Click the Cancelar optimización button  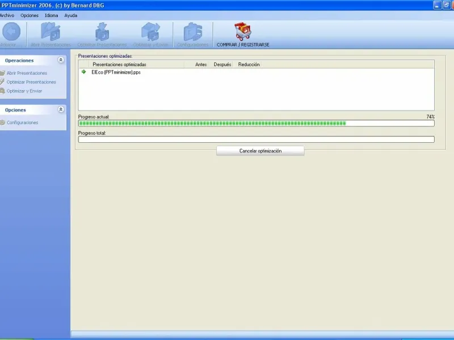(260, 151)
